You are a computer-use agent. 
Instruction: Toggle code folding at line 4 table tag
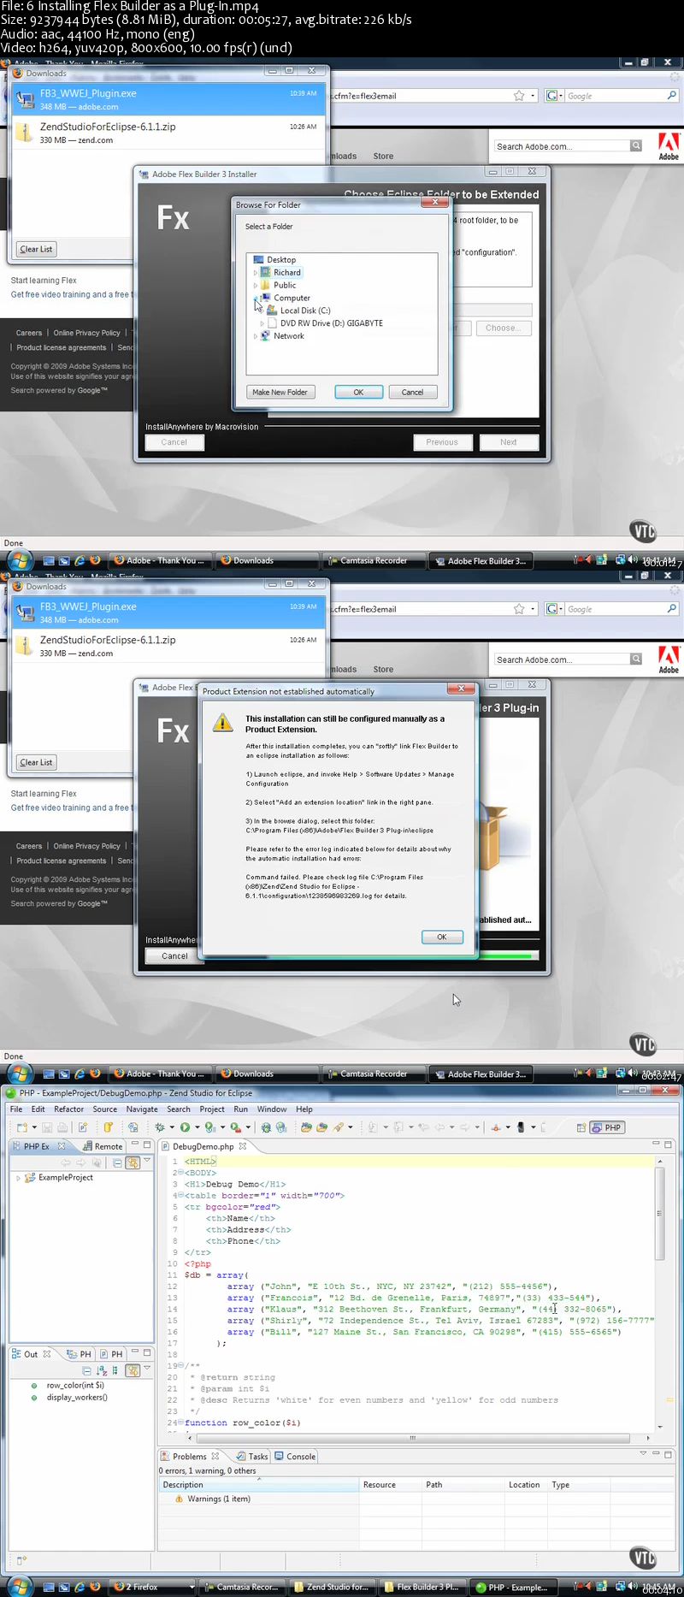click(180, 1196)
